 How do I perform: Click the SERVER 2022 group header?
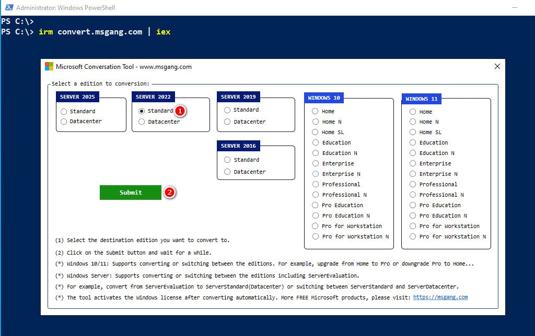pos(153,97)
